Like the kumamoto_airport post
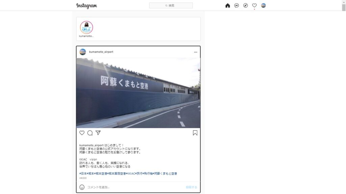346x194 pixels. (x=82, y=133)
